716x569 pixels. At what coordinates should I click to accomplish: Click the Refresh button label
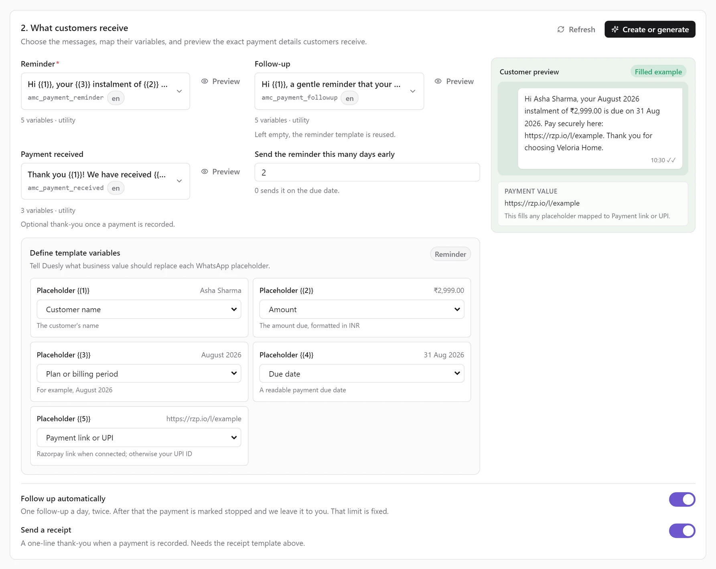[582, 29]
